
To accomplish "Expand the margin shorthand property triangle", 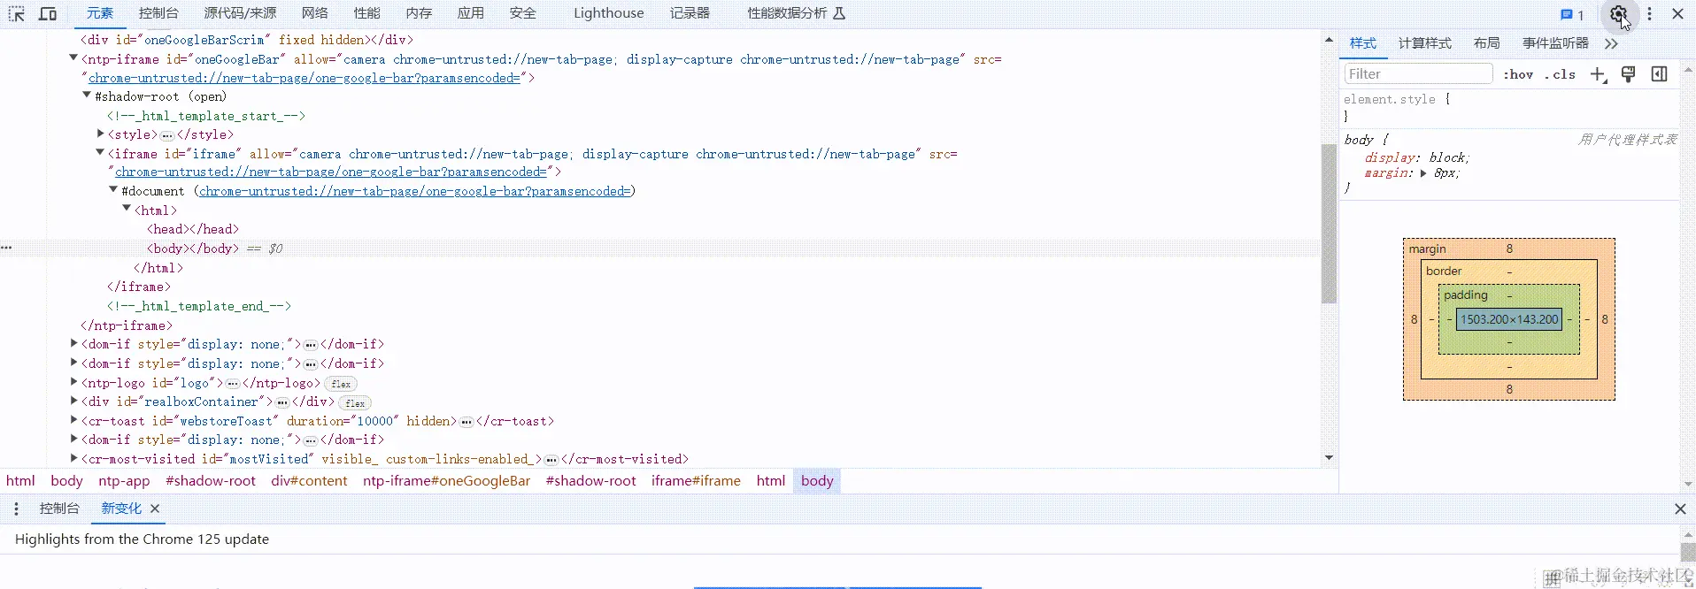I will tap(1423, 173).
